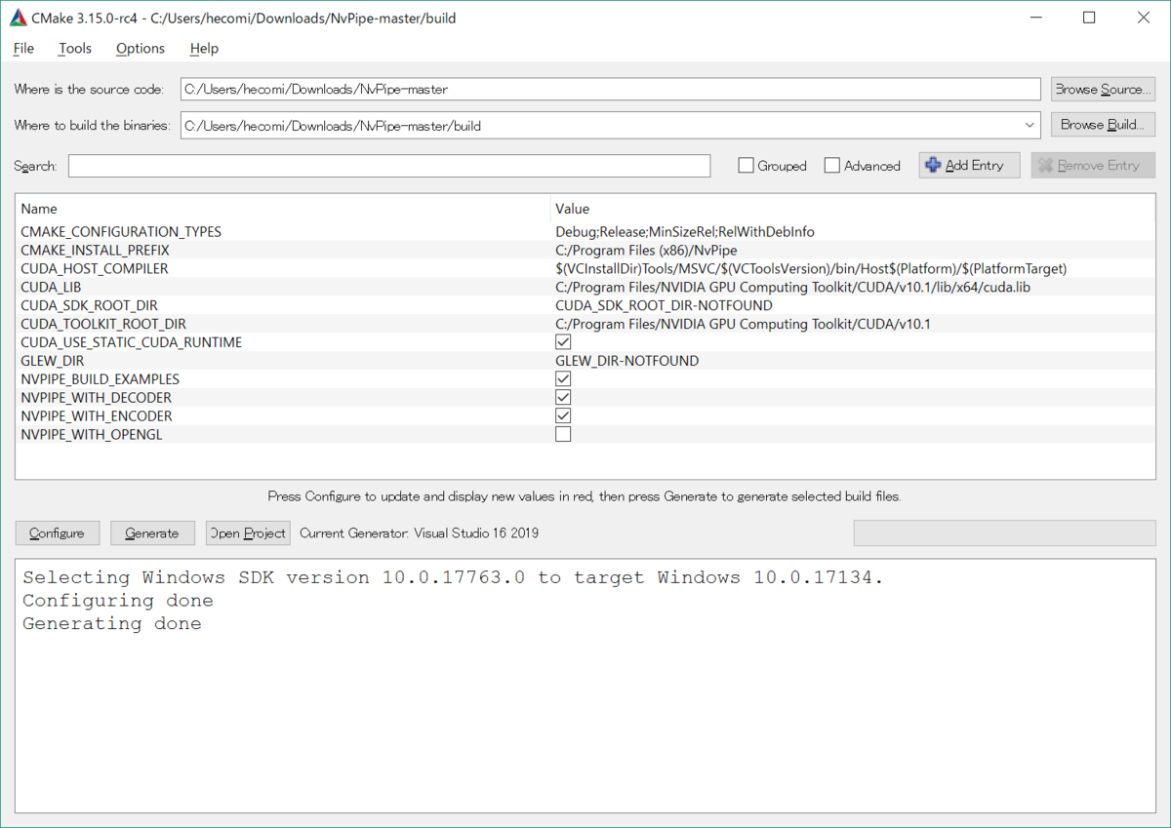Image resolution: width=1171 pixels, height=828 pixels.
Task: Click the CUDA_SDK_ROOT_DIR-NOTFOUND value
Action: click(664, 305)
